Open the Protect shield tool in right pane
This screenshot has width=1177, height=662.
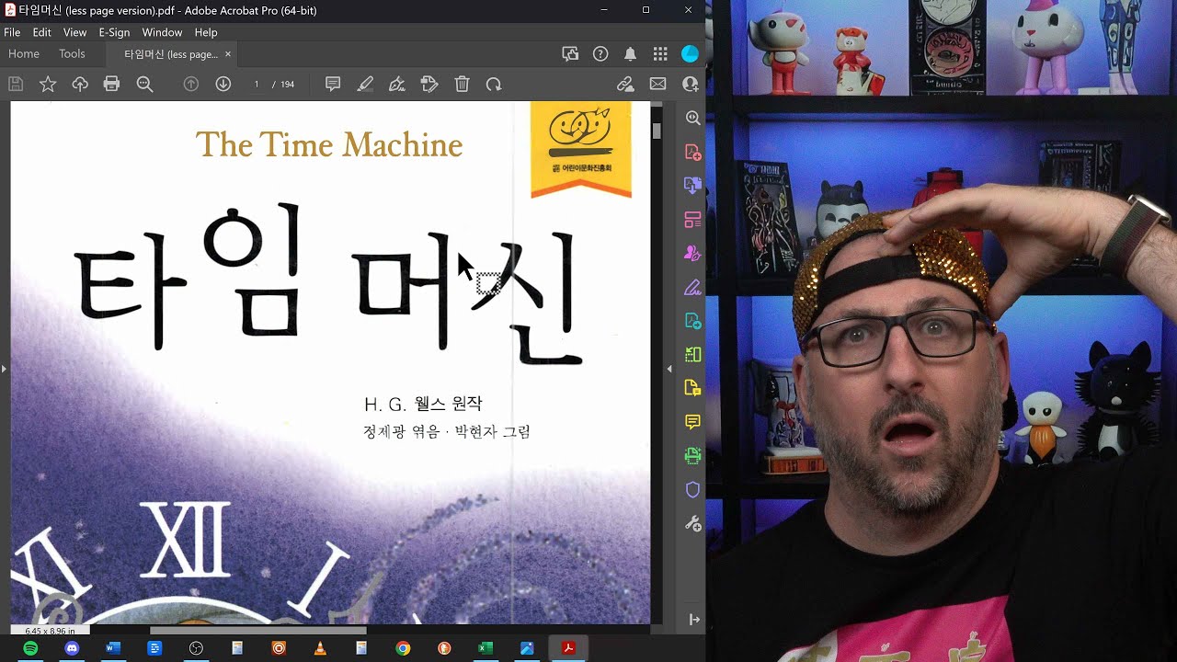click(693, 490)
